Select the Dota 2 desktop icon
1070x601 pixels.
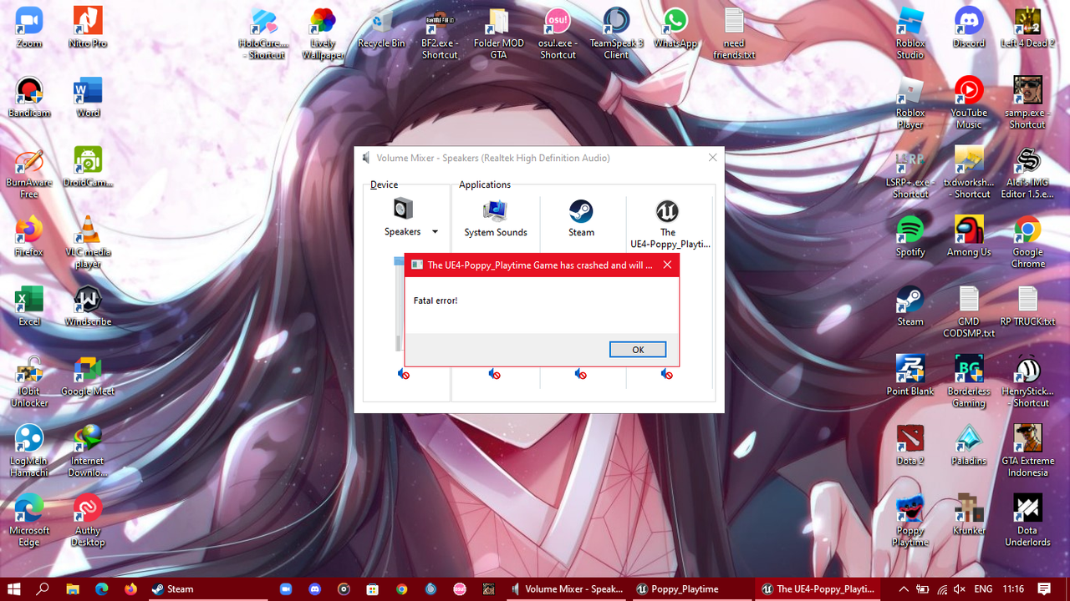910,445
